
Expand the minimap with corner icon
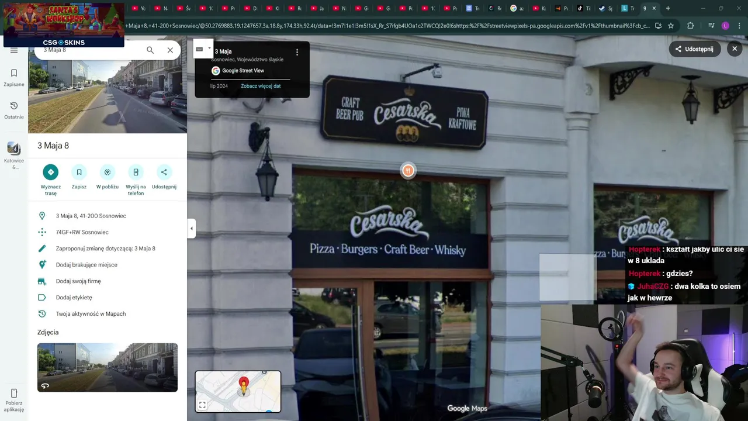[202, 405]
